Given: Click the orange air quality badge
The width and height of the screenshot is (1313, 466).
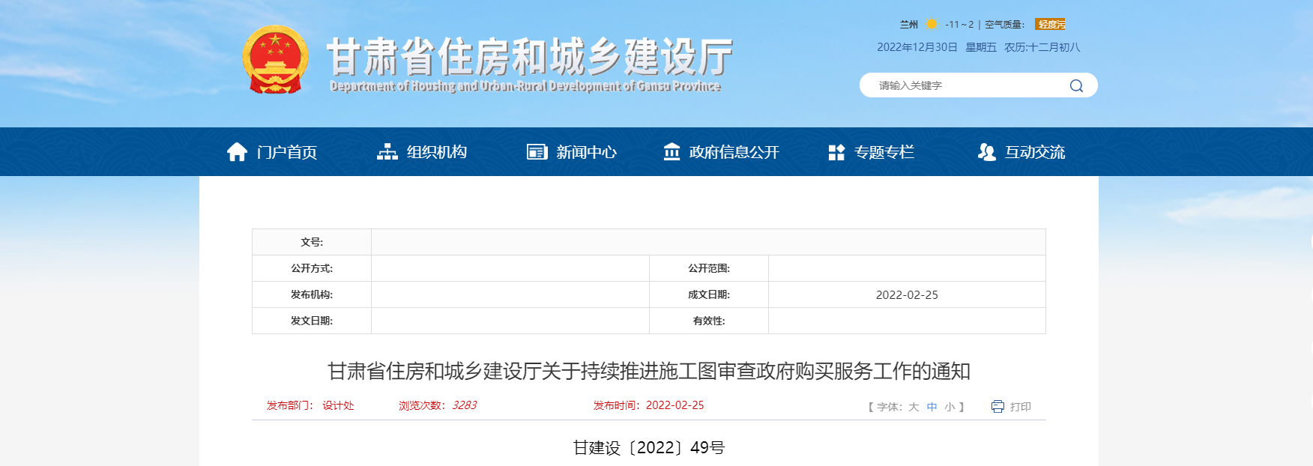Looking at the screenshot, I should pos(1050,24).
